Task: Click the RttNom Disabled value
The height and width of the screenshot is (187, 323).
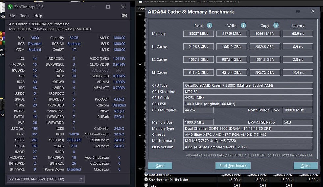Action: tap(119, 105)
